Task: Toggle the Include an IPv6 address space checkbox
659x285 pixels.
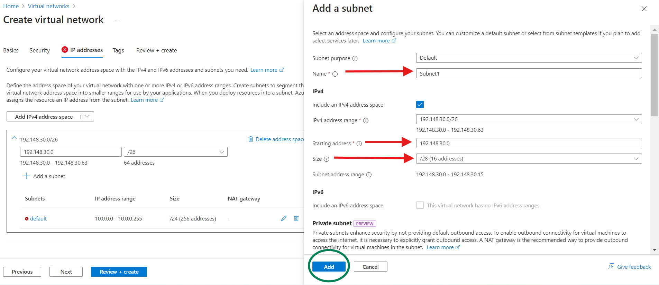Action: (x=420, y=205)
